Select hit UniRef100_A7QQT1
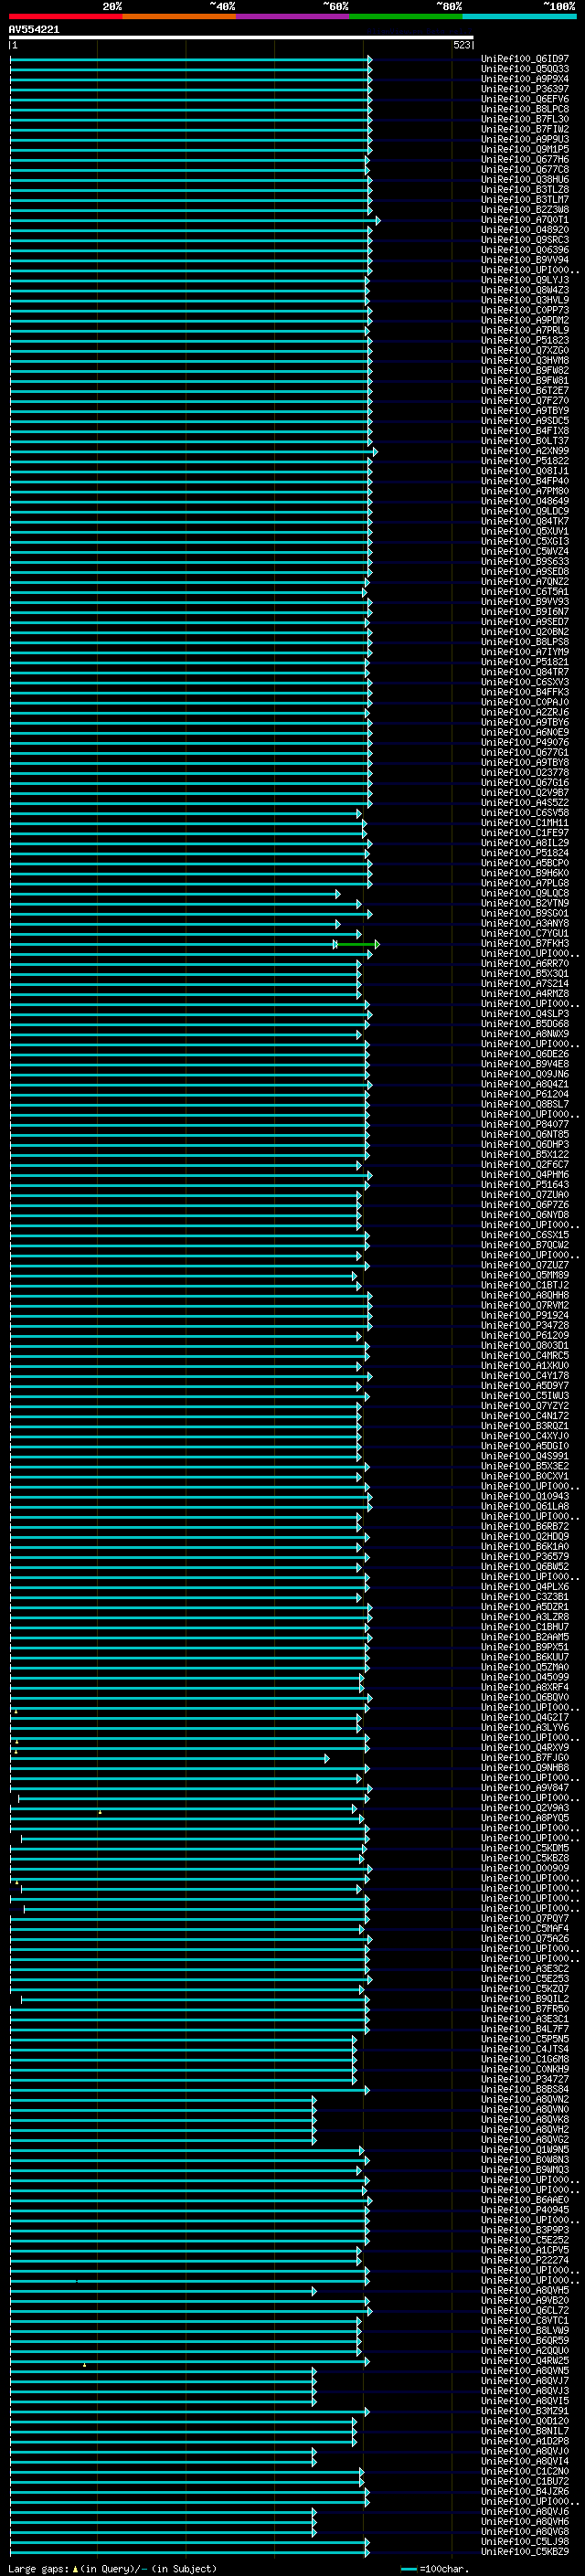 (x=525, y=220)
